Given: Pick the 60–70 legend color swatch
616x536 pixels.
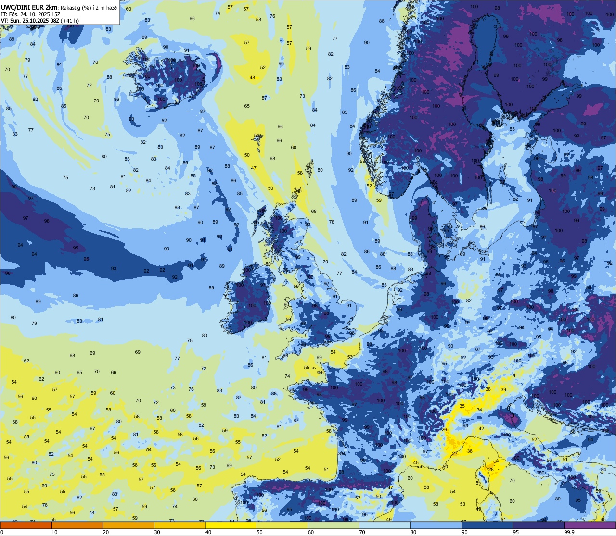Looking at the screenshot, I should 334,525.
